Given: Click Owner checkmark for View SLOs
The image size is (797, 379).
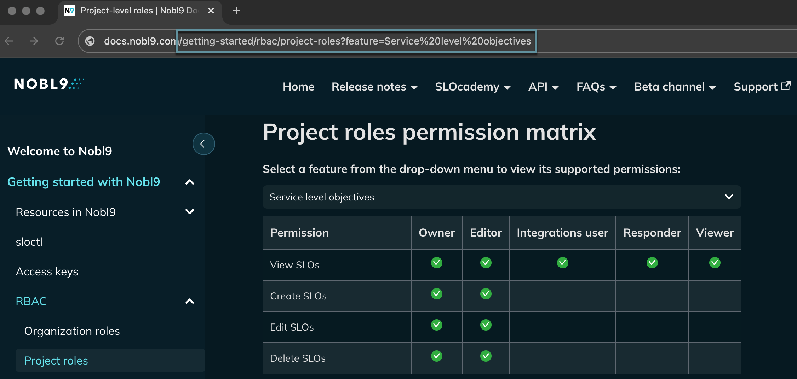Looking at the screenshot, I should [x=437, y=263].
